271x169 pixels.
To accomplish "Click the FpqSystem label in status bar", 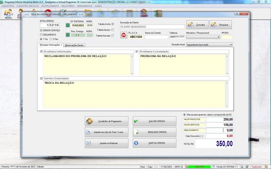I will tap(257, 167).
